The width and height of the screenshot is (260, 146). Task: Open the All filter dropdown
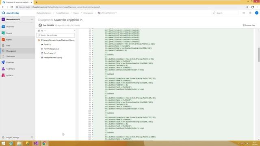coord(42,31)
